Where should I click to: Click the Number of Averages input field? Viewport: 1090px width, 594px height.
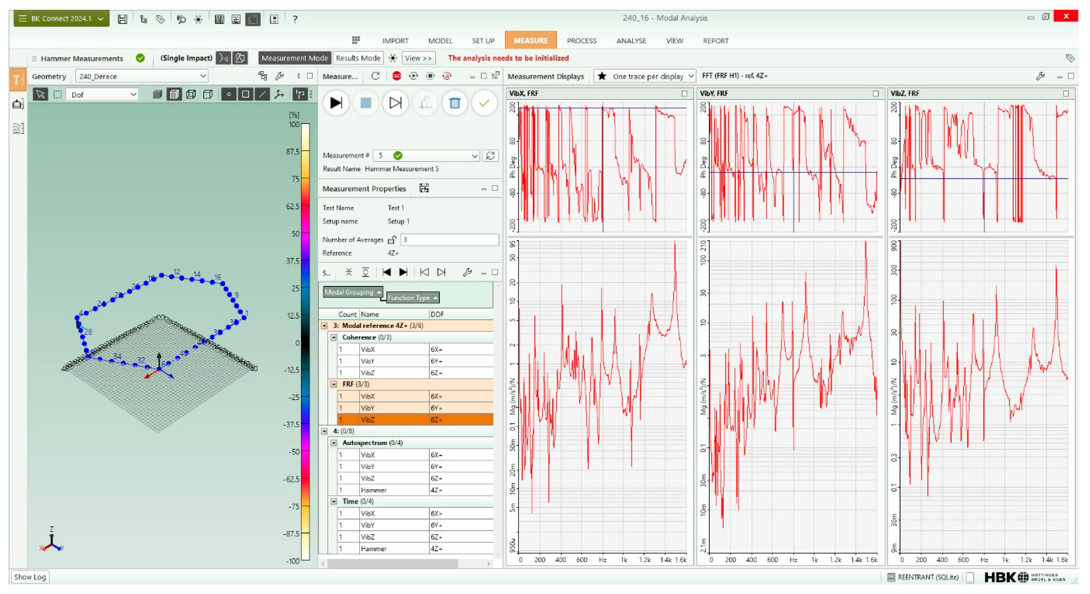coord(449,240)
